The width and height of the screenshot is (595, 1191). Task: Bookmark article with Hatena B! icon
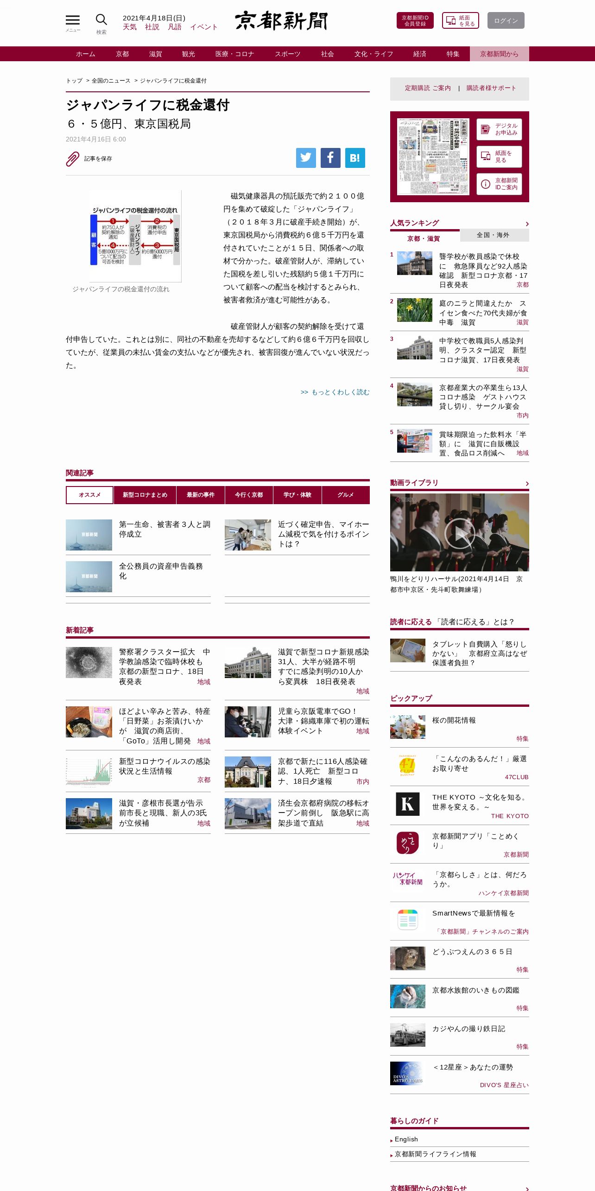(355, 158)
